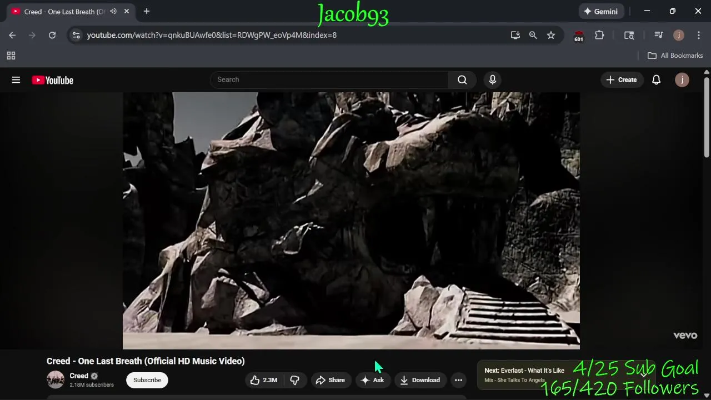Reload the current page
Image resolution: width=711 pixels, height=400 pixels.
click(x=52, y=35)
